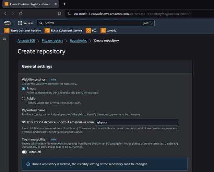214x172 pixels.
Task: Go to the Amazon ECR breadcrumb
Action: pos(26,41)
